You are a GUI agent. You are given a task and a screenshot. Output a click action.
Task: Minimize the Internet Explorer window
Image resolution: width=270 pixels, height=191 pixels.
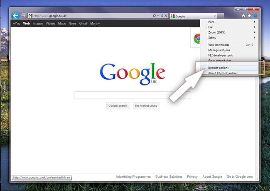(238, 9)
